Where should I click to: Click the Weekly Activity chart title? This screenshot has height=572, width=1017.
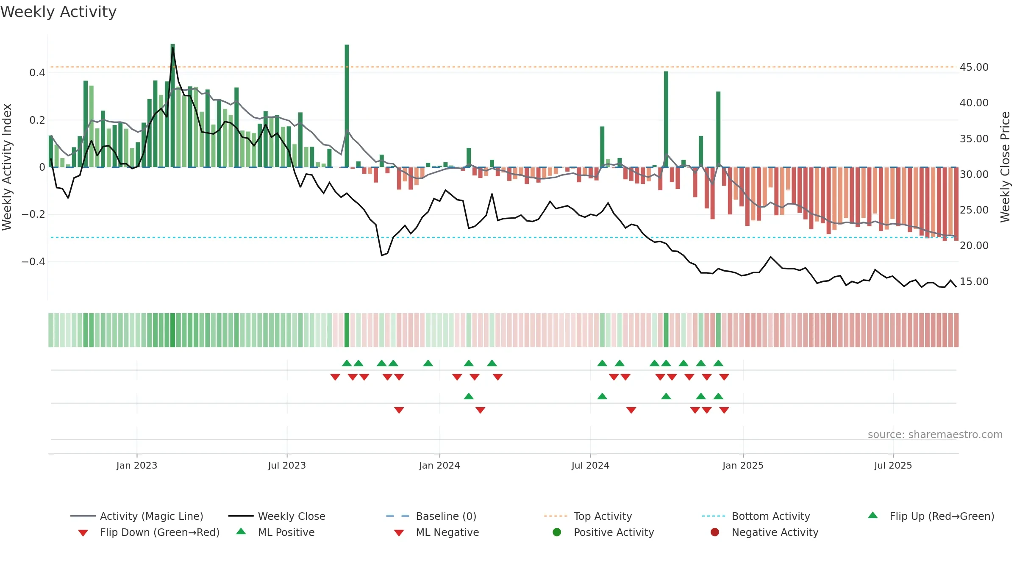pos(58,12)
